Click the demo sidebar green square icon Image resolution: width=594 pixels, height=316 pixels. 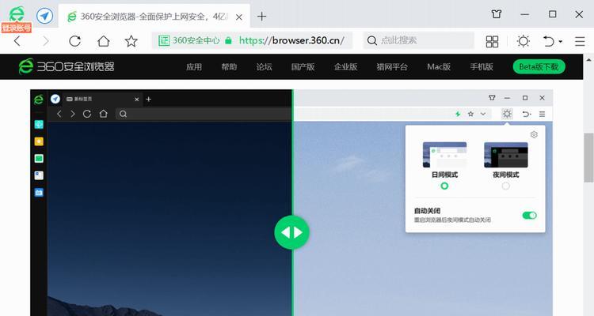[39, 158]
